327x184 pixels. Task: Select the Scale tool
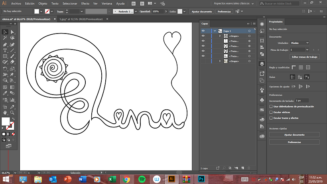12,69
